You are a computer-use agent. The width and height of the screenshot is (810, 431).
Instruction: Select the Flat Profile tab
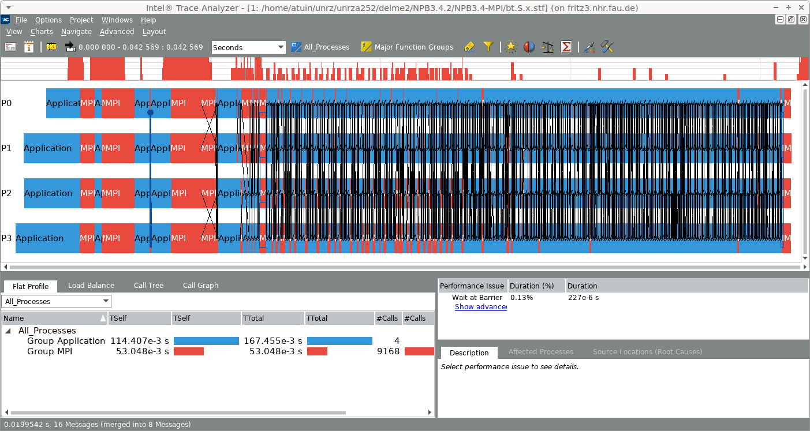[x=31, y=286]
